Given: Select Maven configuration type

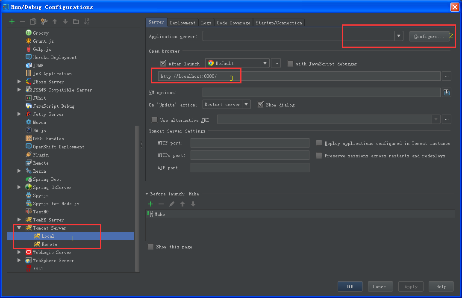Looking at the screenshot, I should 39,122.
